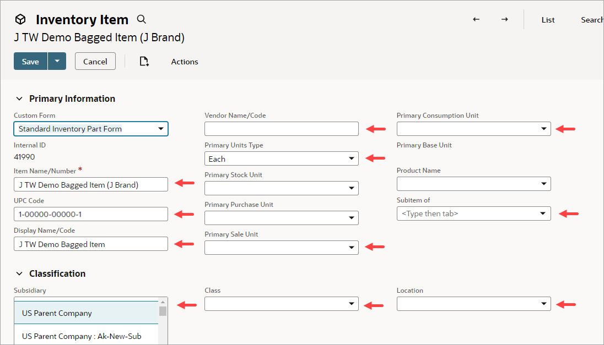Click the new document icon beside Cancel
The height and width of the screenshot is (345, 604).
point(144,62)
